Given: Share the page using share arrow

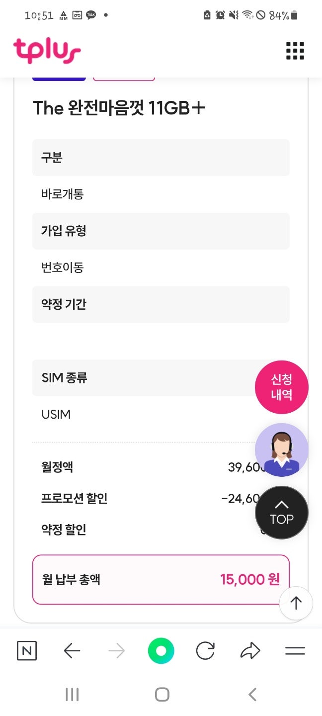Looking at the screenshot, I should coord(250,651).
